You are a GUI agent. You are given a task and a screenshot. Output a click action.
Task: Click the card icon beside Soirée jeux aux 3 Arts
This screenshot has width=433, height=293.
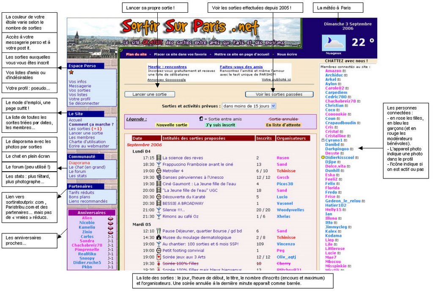(x=159, y=257)
